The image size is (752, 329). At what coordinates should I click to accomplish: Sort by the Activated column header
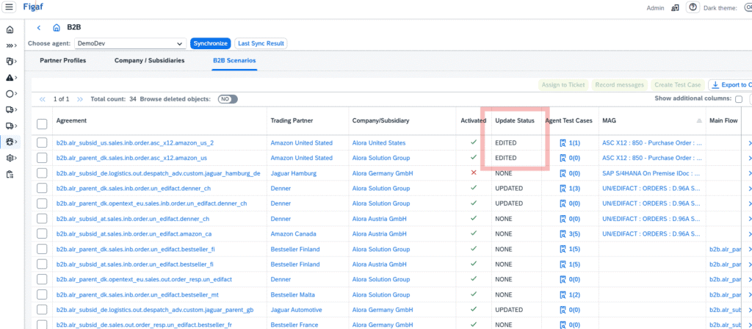pos(474,121)
